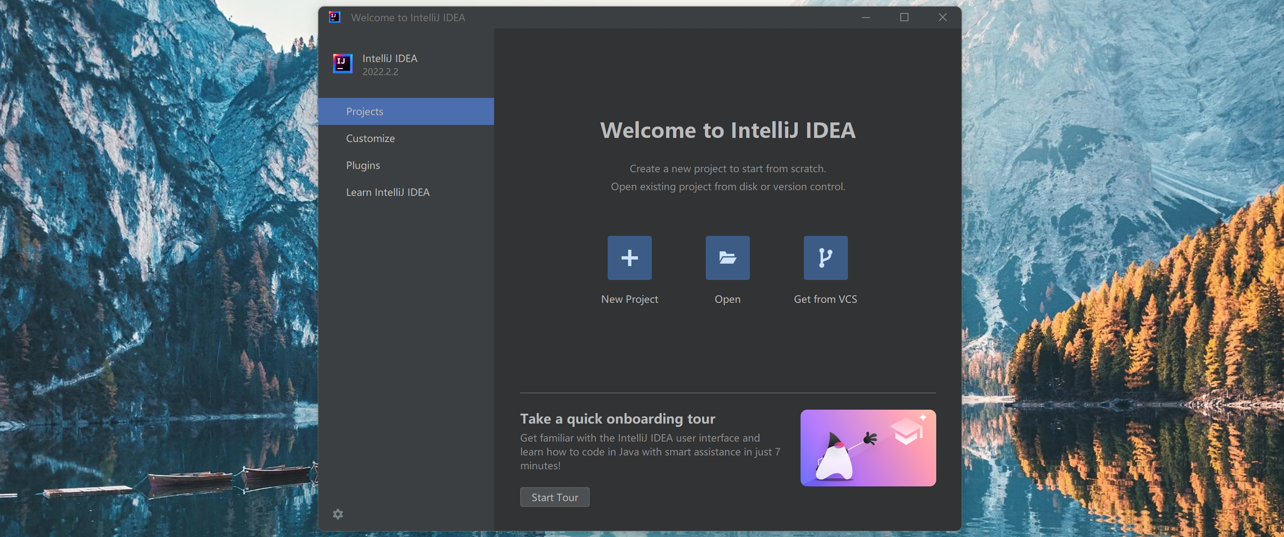Go to the Plugins tab
Screen dimensions: 1284x537
coord(406,165)
